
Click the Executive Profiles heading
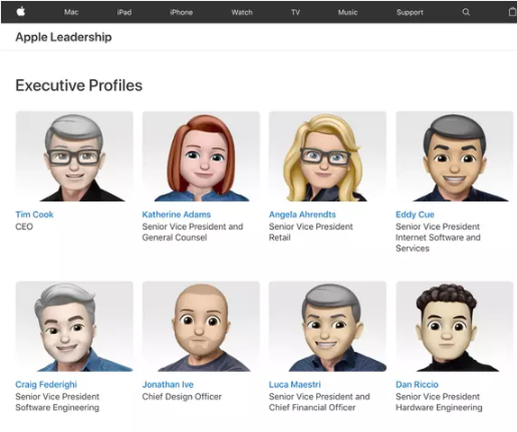79,85
